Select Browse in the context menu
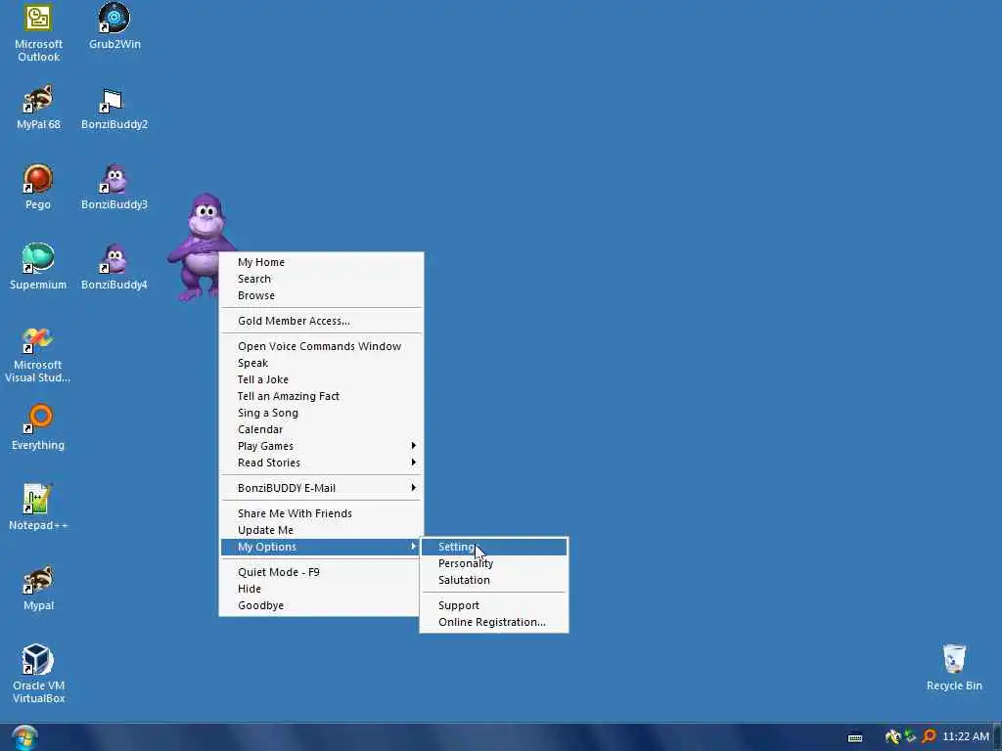This screenshot has height=751, width=1002. pos(321,295)
